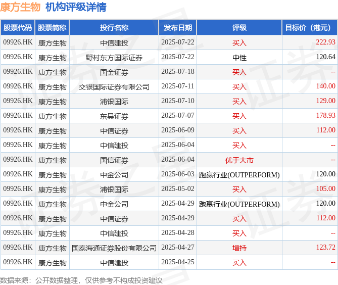The width and height of the screenshot is (338, 285).
Task: Select target price 123.72
Action: point(325,248)
